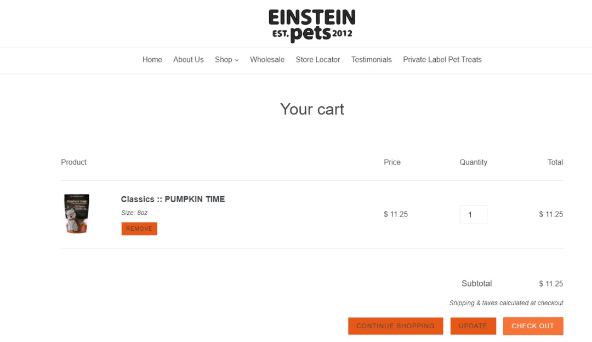Open Private Label Pet Treats page
This screenshot has height=342, width=592.
(x=442, y=60)
